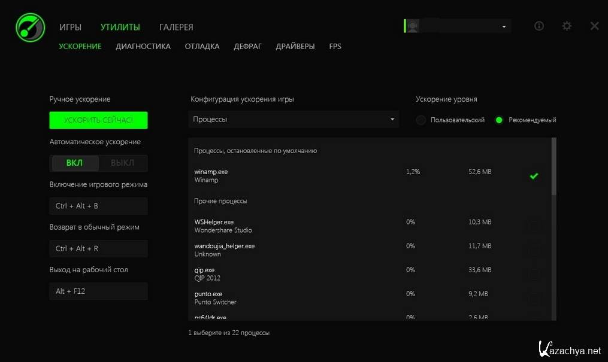Switch automatic boost to ВЫКЛ
608x362 pixels.
tap(123, 163)
